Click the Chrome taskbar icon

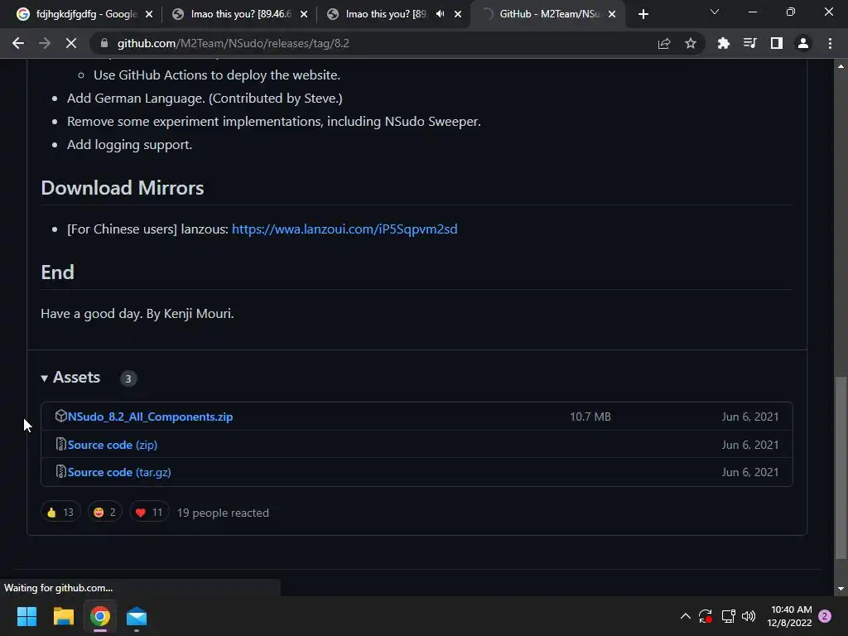[100, 616]
